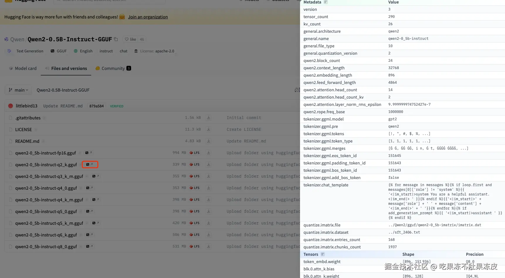
Task: Open GGUF viewer for qwen2-0_5b-instruct-fp16.gguf
Action: [89, 153]
